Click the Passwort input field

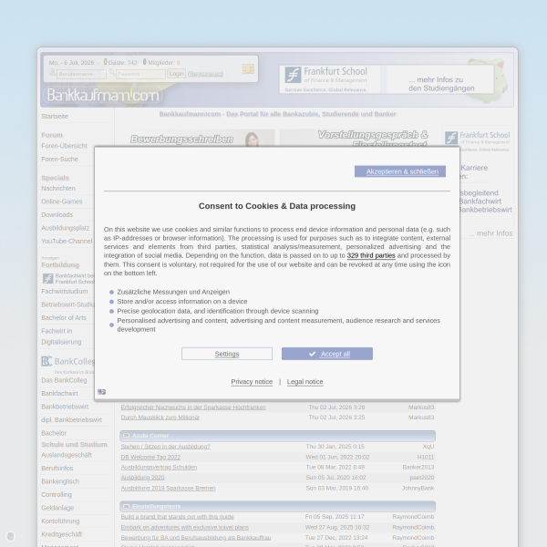pos(140,74)
